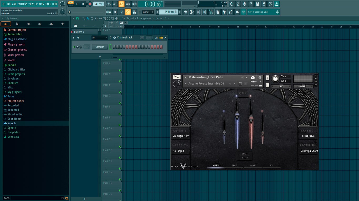Click the Kontakt wrench edit icon
This screenshot has height=201, width=359.
176,77
